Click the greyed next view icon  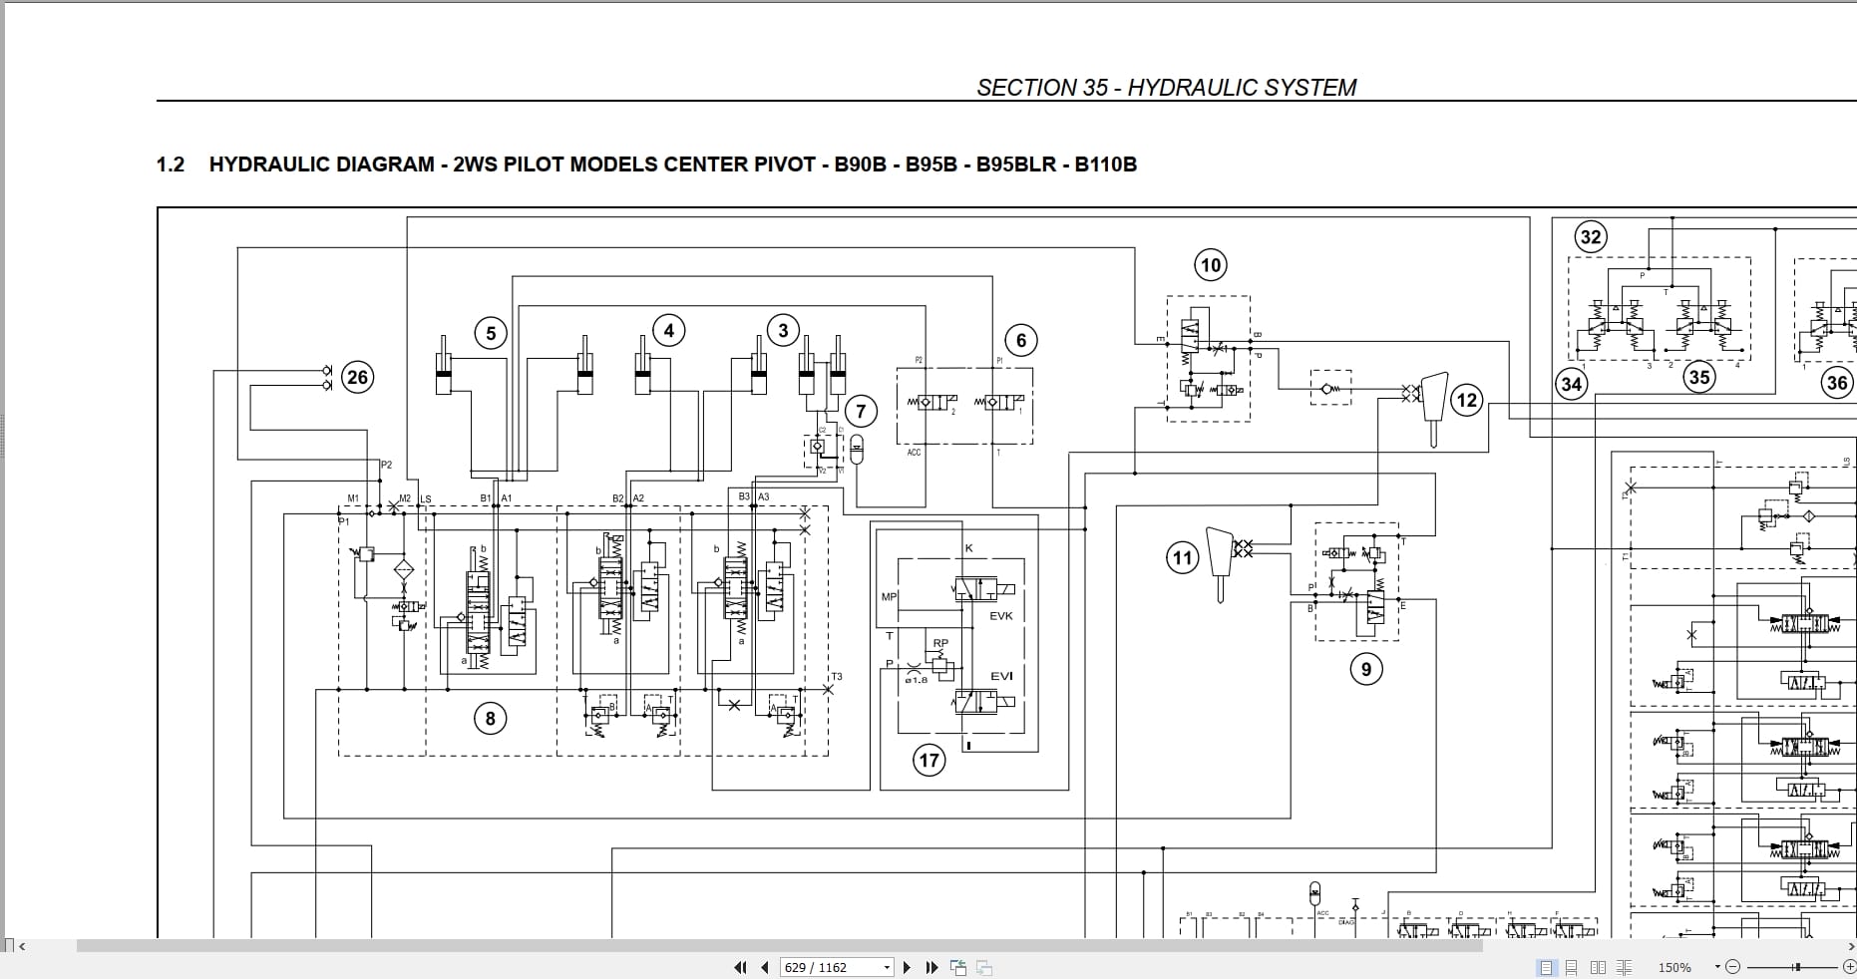pyautogui.click(x=984, y=967)
